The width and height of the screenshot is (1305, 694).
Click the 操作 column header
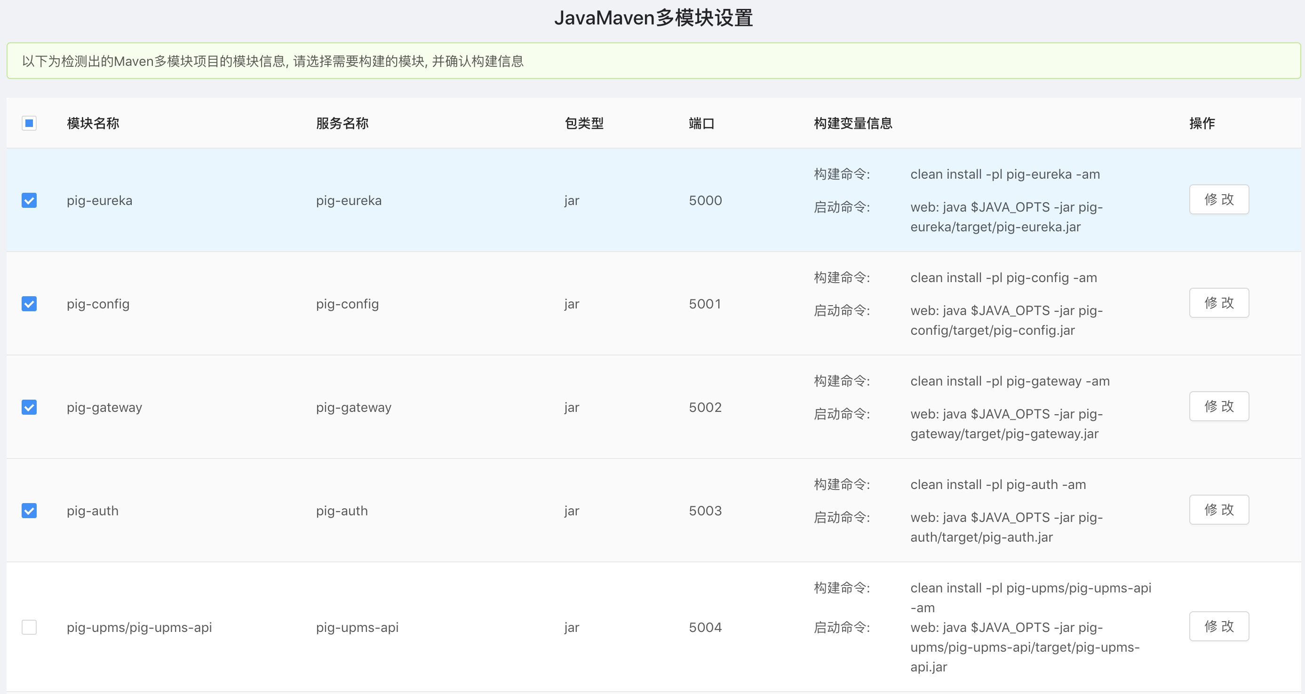(x=1202, y=123)
